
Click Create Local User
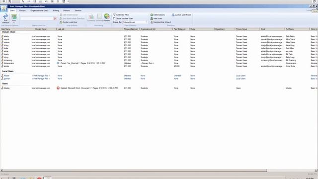coord(69,22)
